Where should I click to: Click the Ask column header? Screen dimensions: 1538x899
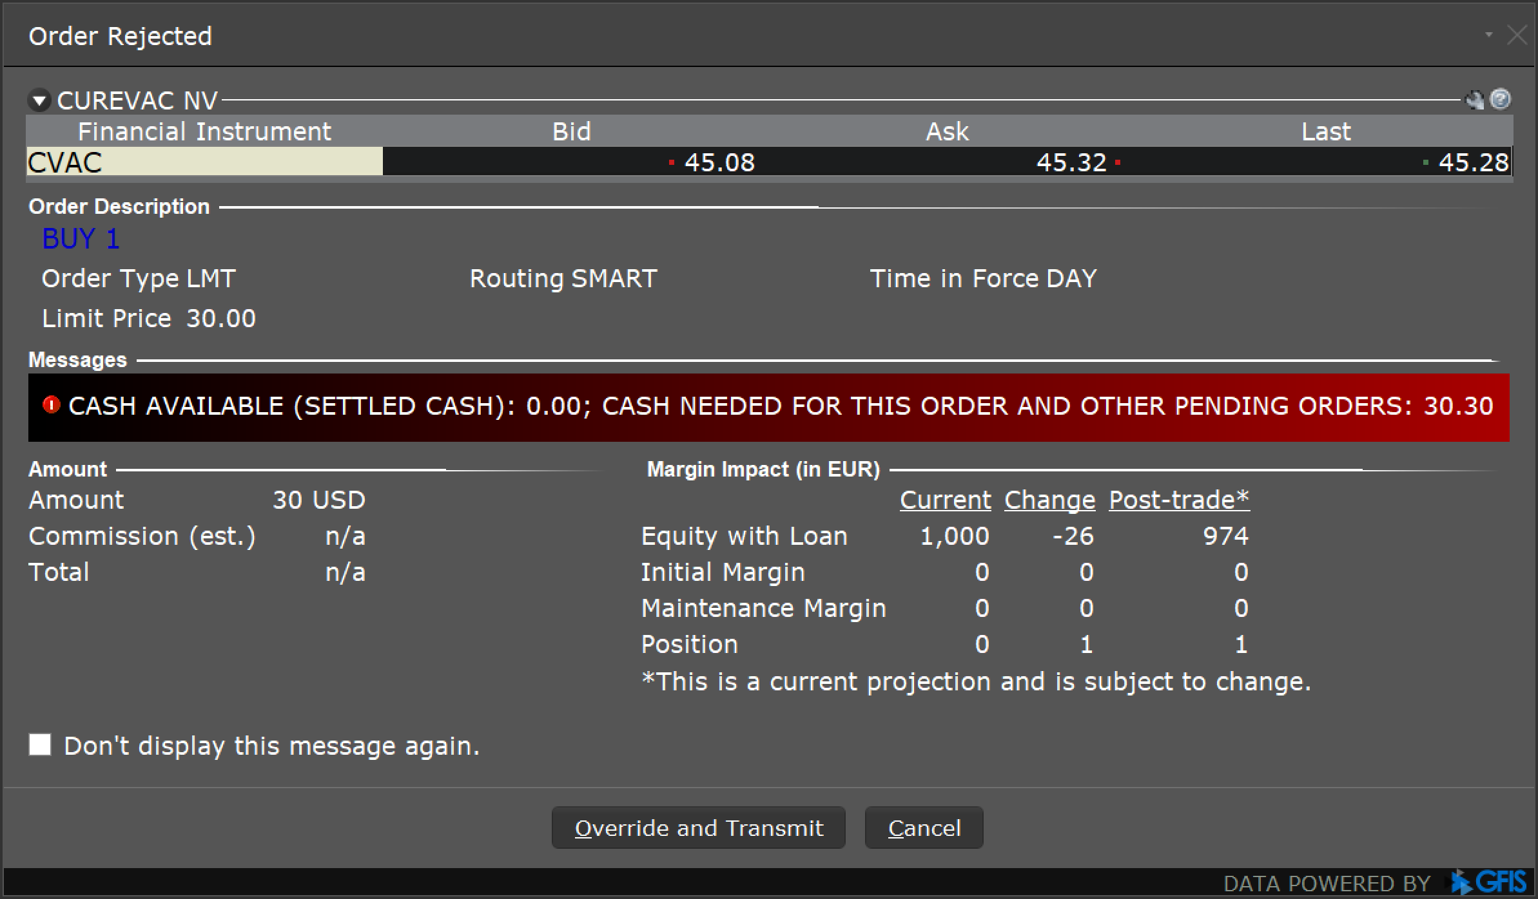(x=946, y=131)
